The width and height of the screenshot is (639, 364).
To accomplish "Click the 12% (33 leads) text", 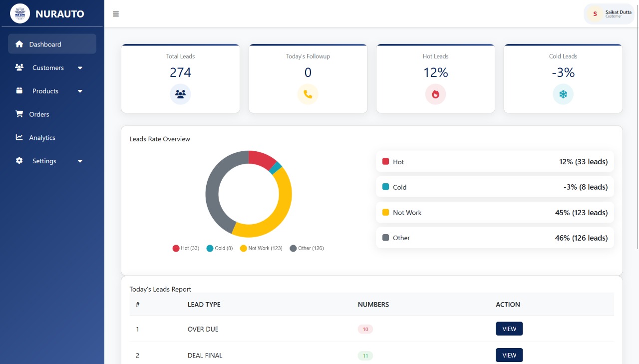I will (583, 161).
